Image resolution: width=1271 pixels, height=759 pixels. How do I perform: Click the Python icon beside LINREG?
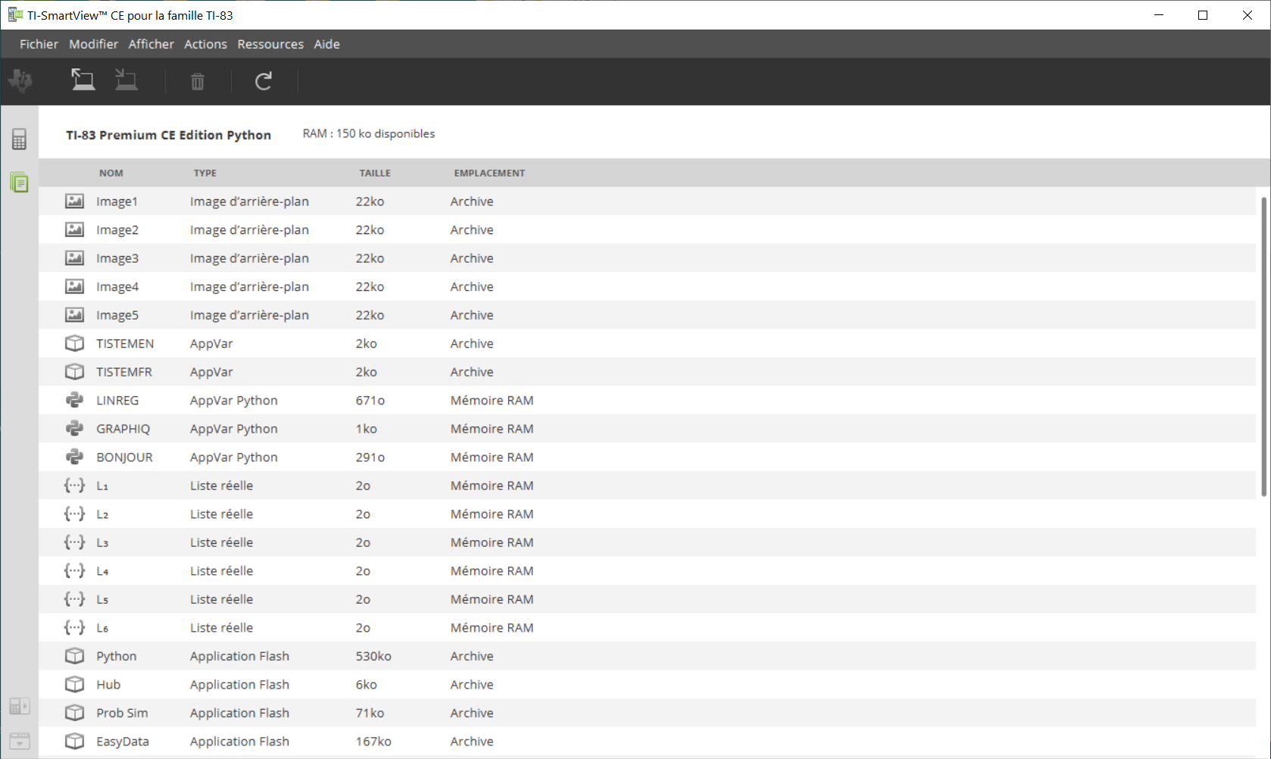coord(74,400)
